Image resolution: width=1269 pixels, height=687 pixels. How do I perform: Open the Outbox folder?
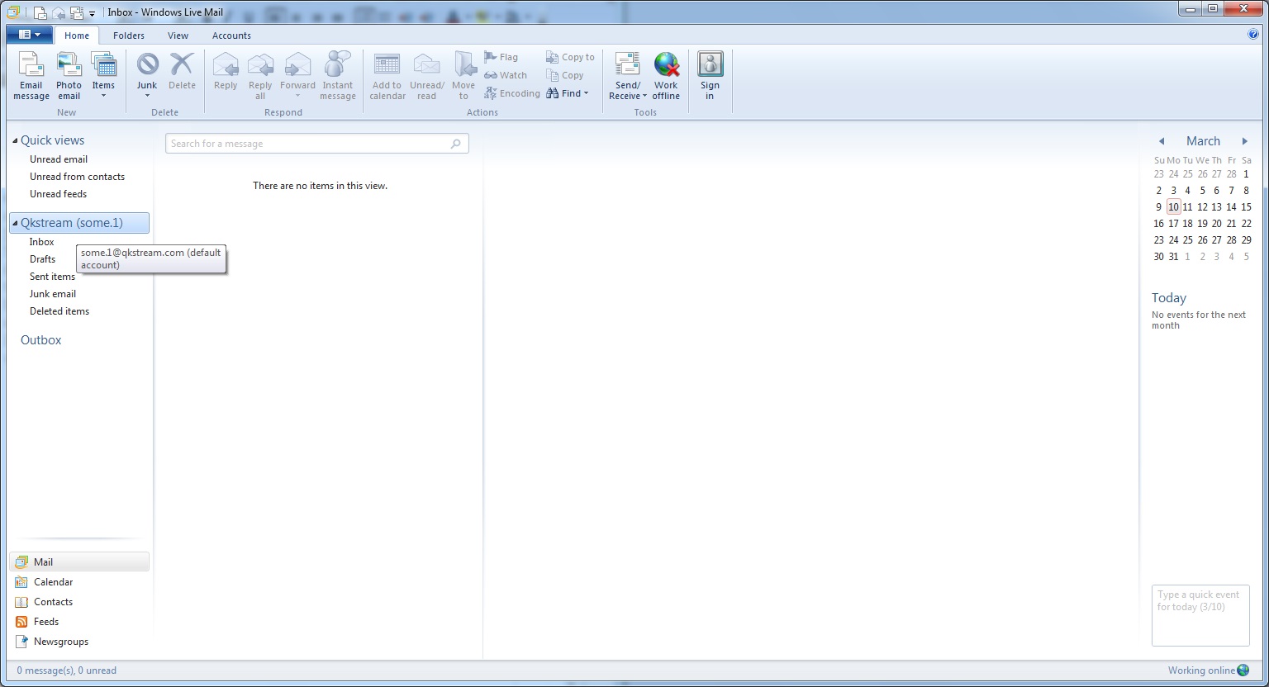40,340
